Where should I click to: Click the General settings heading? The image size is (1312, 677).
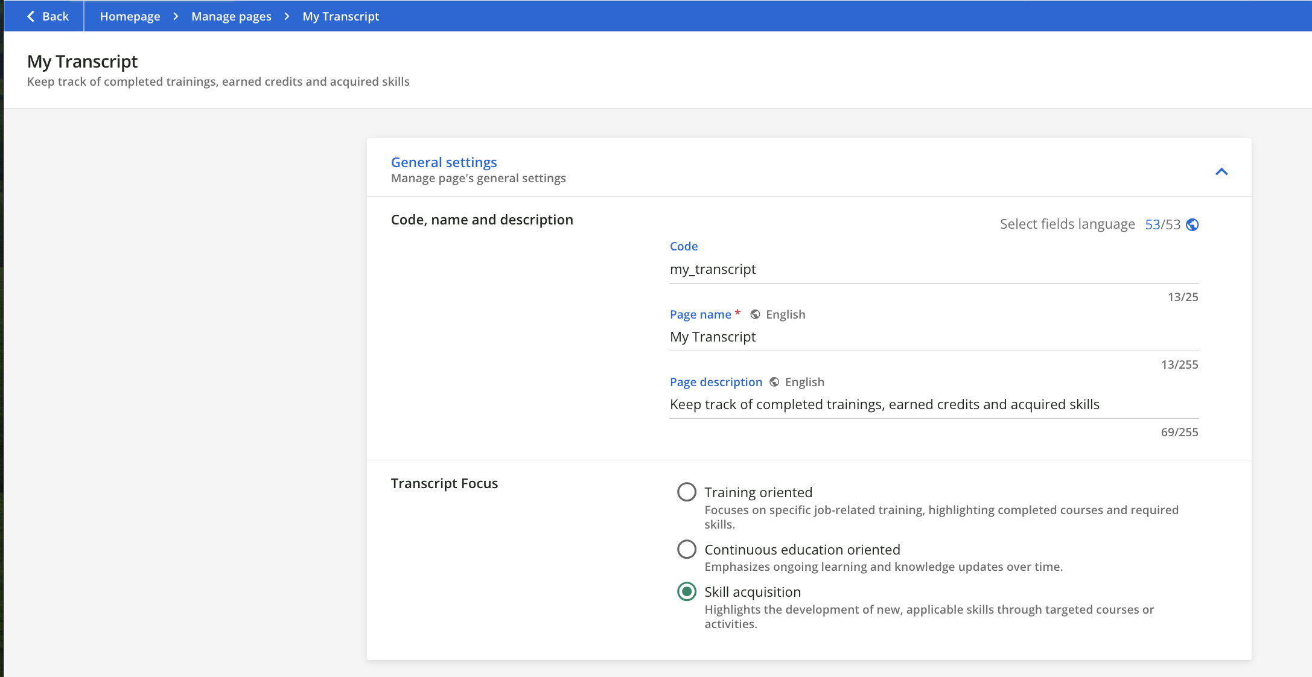[444, 162]
